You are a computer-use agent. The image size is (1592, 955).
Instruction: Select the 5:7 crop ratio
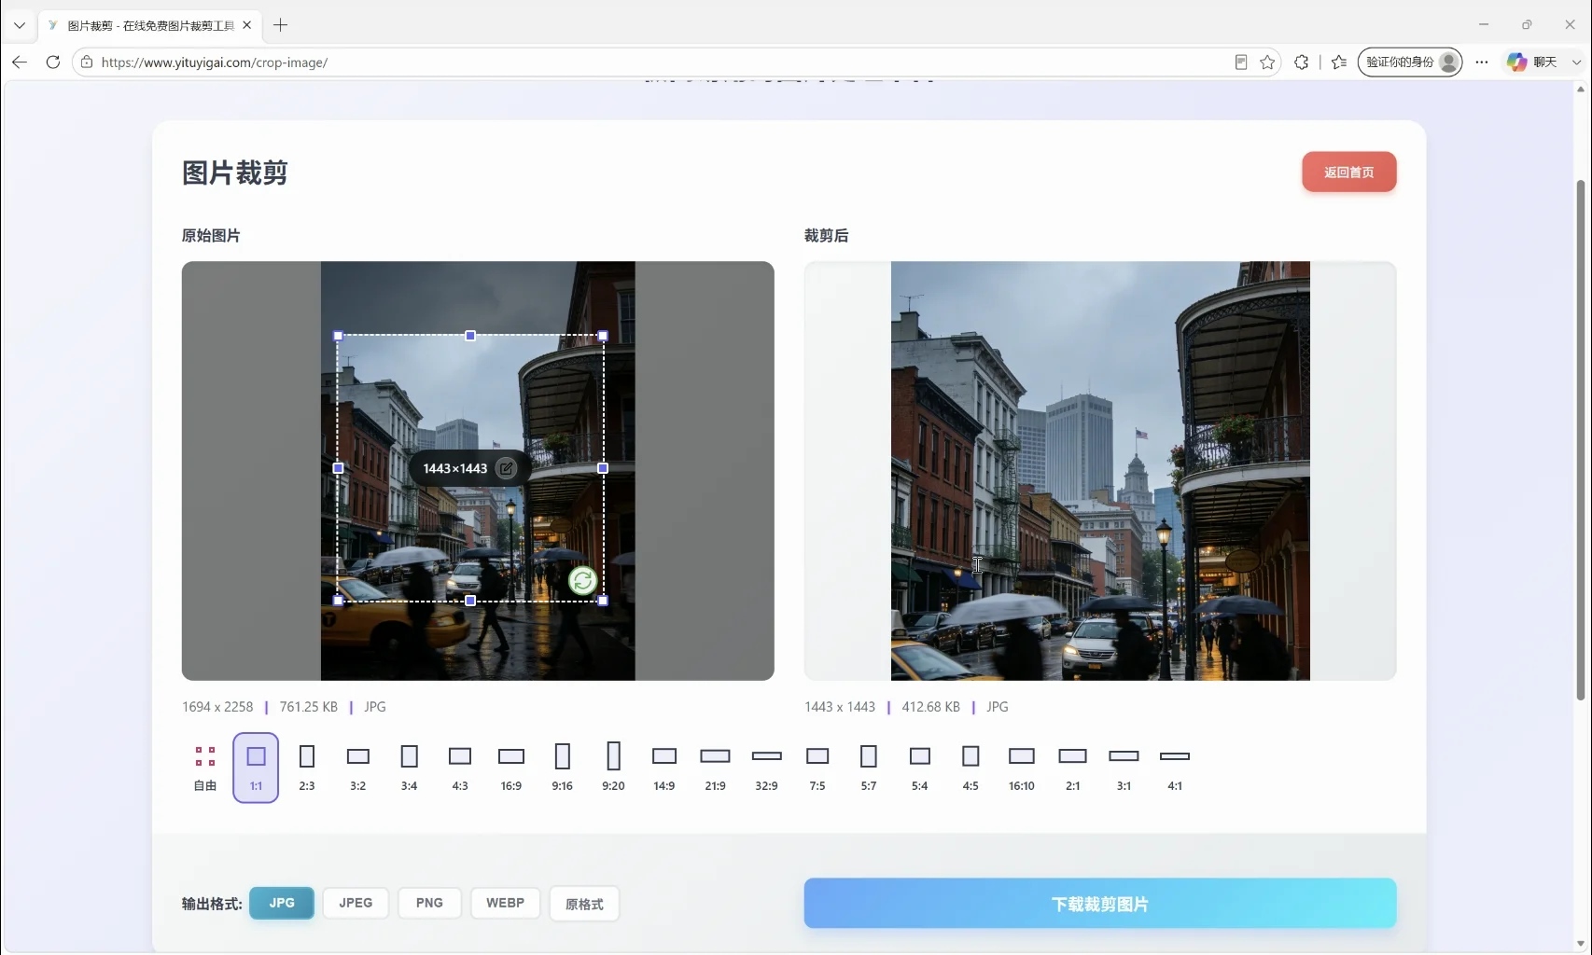tap(869, 768)
